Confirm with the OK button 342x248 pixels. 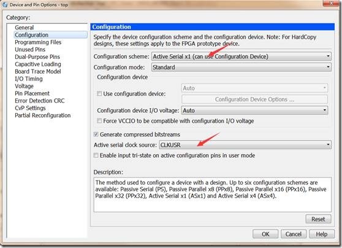coord(265,234)
